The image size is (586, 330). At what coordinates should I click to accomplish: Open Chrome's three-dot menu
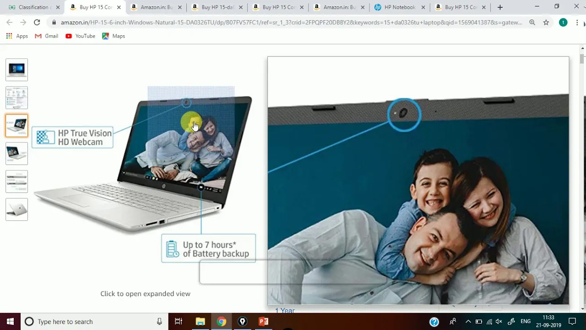pos(577,22)
